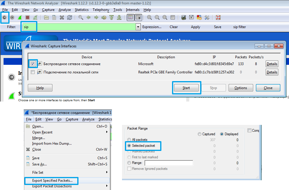This screenshot has height=190, width=289.
Task: Choose Import from Hex Dump...
Action: (x=67, y=144)
